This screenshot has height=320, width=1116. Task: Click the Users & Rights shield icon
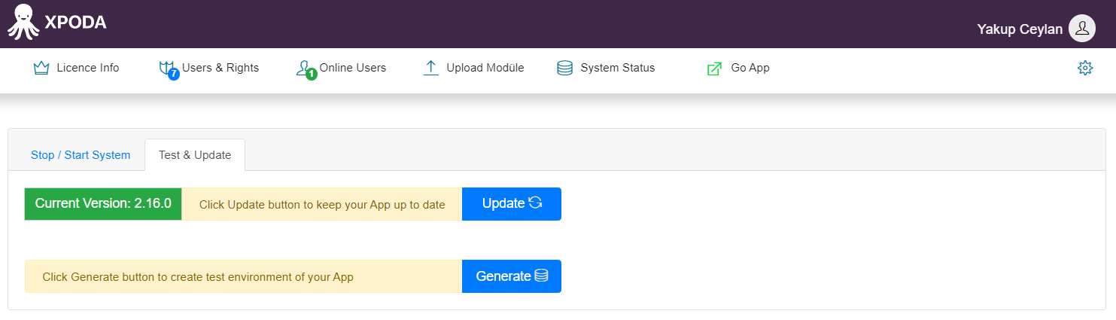(x=169, y=69)
